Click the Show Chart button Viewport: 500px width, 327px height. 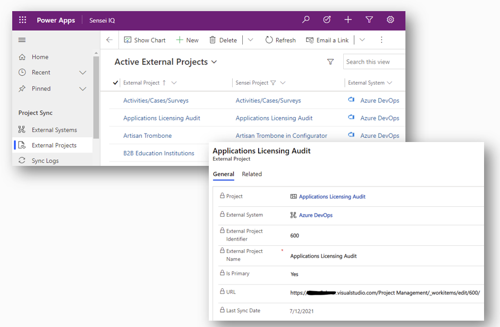tap(145, 40)
